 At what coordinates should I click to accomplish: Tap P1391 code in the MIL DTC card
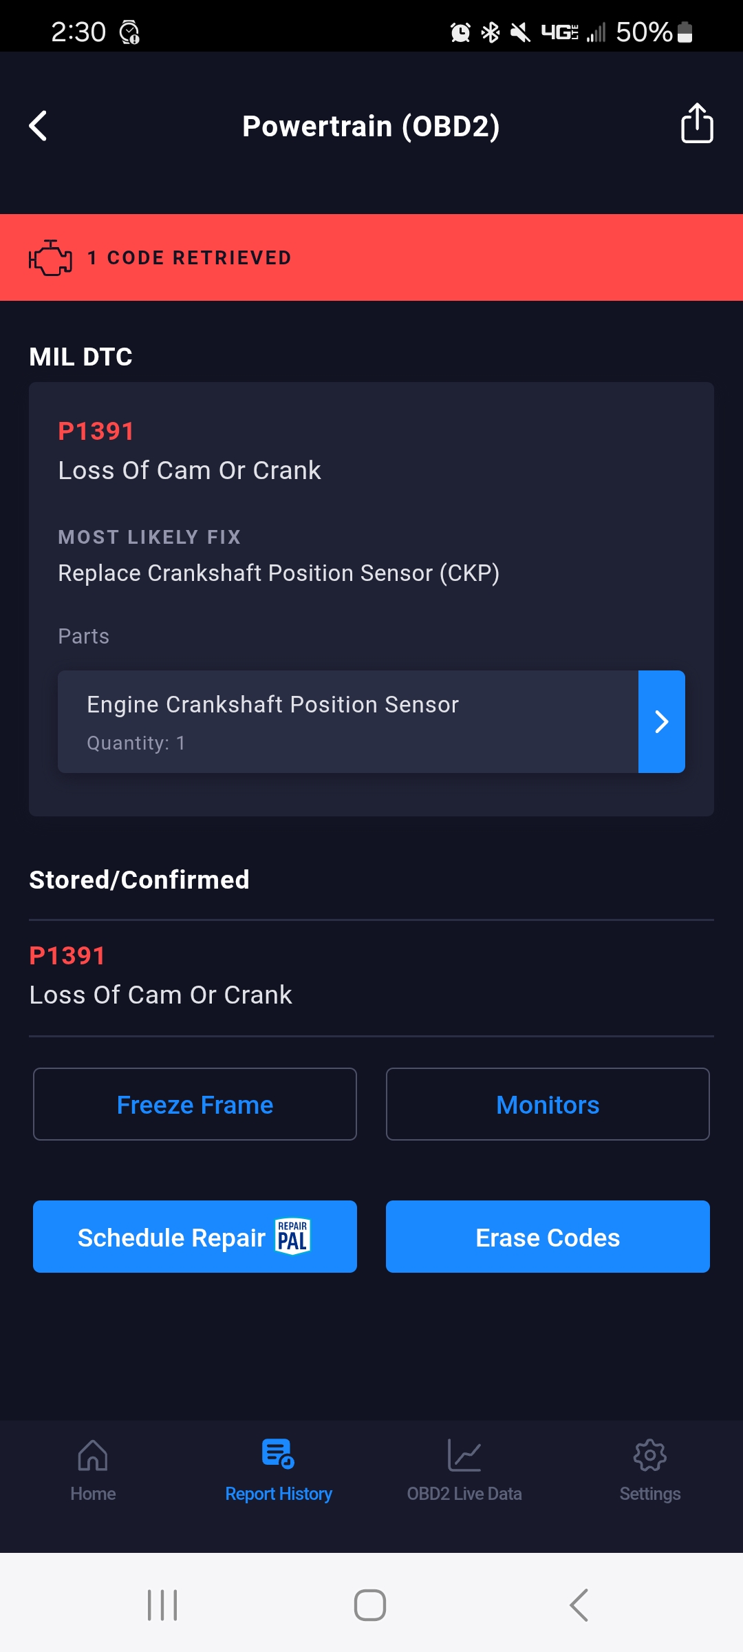(96, 431)
